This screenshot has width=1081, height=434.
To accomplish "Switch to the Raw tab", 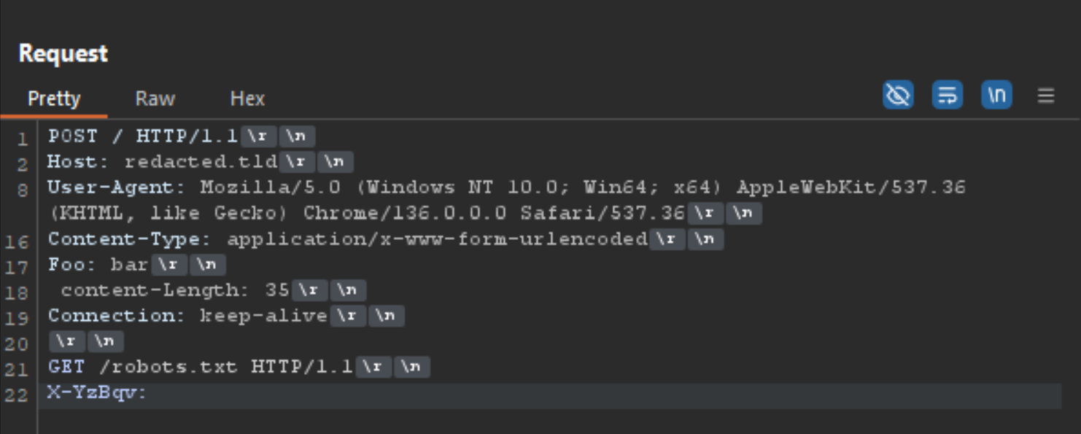I will click(x=155, y=98).
